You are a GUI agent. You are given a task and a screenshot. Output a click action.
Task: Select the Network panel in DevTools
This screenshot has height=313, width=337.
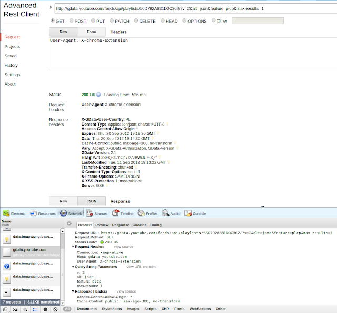click(71, 213)
